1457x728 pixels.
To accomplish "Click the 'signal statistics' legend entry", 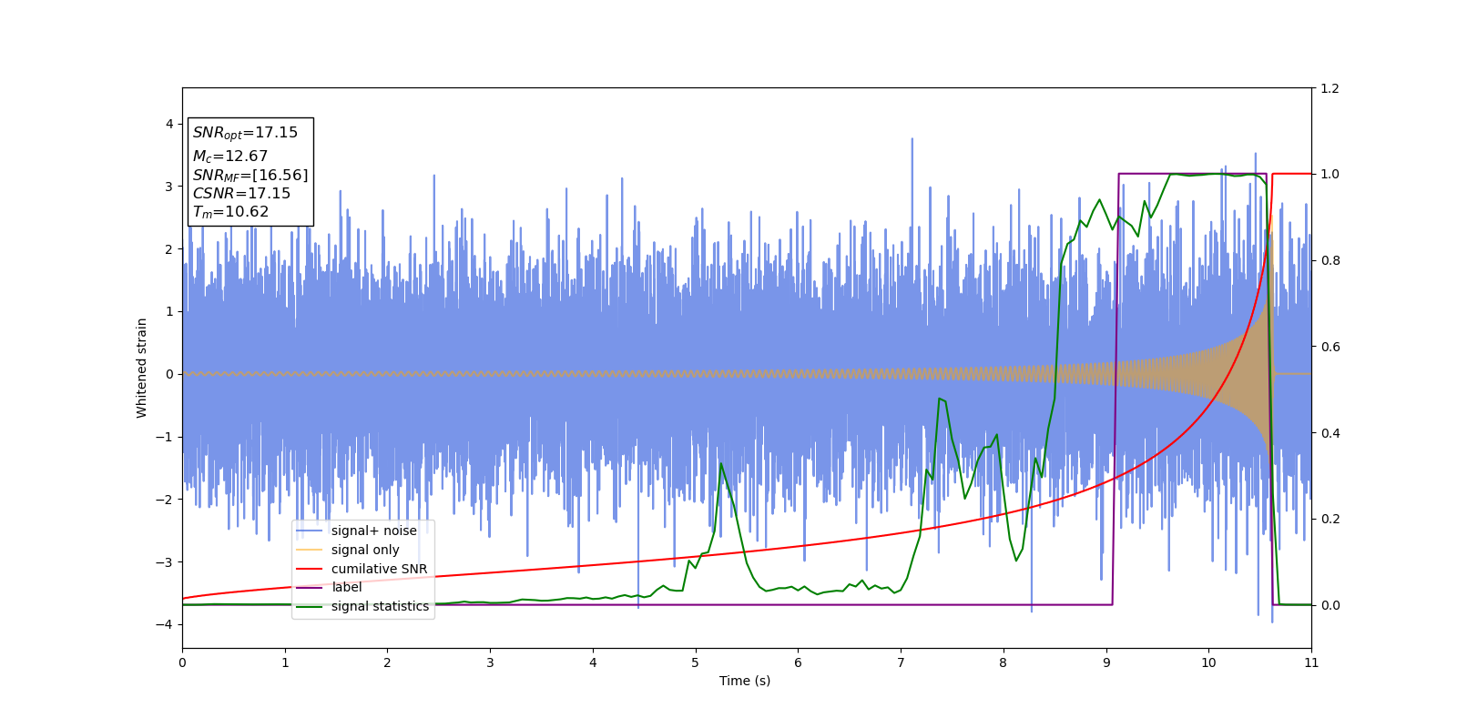I will click(380, 606).
